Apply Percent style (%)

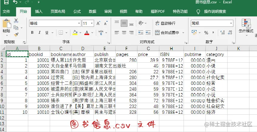[206, 33]
